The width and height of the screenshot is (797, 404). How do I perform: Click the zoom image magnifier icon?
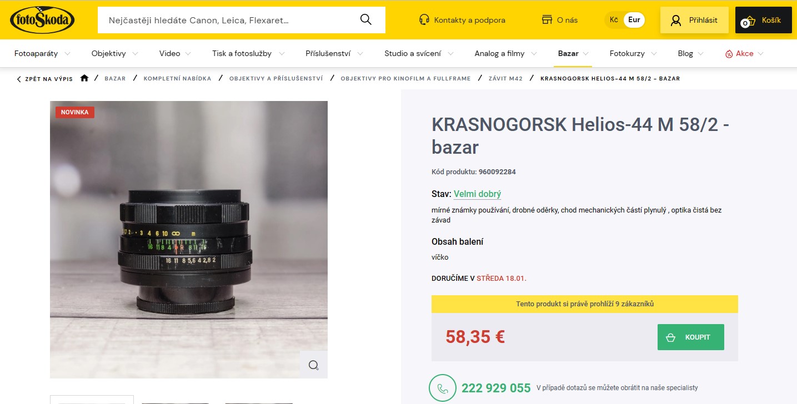tap(314, 365)
